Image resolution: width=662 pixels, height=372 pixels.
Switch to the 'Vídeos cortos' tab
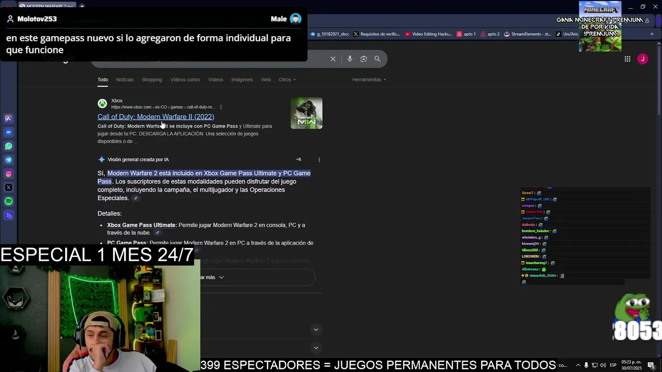(x=185, y=80)
